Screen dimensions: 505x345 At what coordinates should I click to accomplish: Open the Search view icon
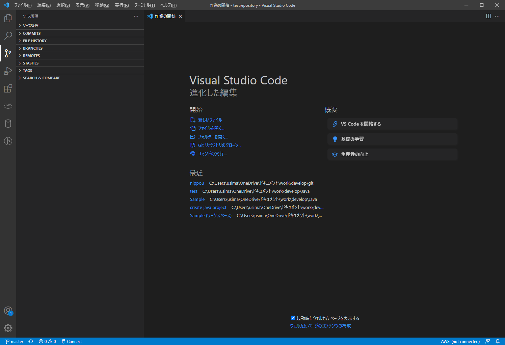[x=8, y=35]
